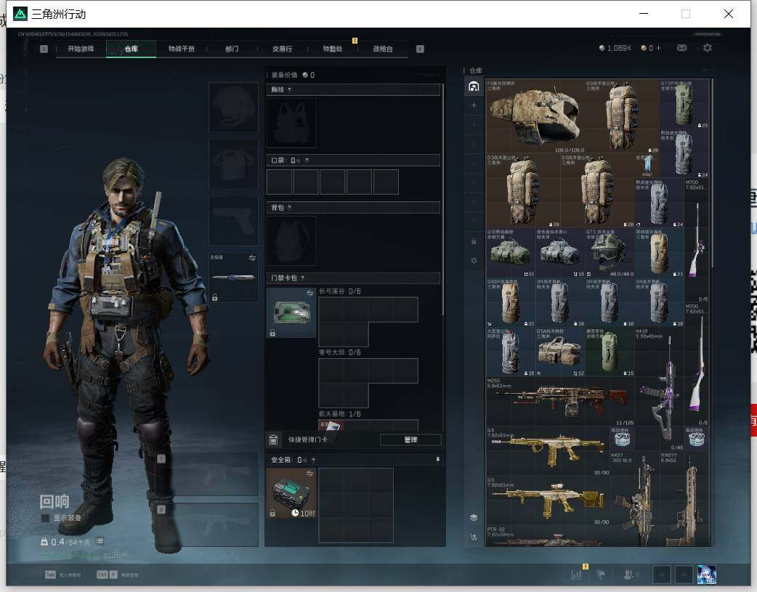Image resolution: width=757 pixels, height=592 pixels.
Task: Switch to the 改枪台 tab
Action: coord(383,49)
